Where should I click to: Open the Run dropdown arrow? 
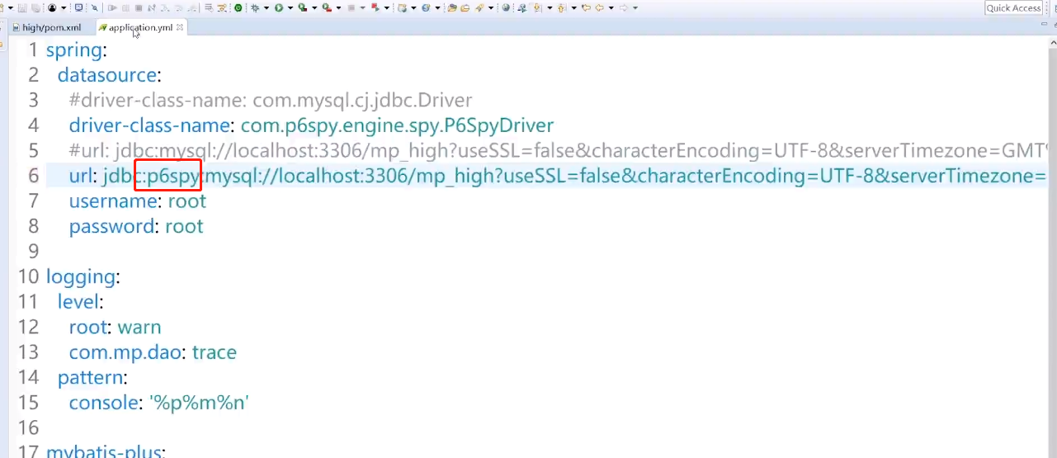point(290,8)
